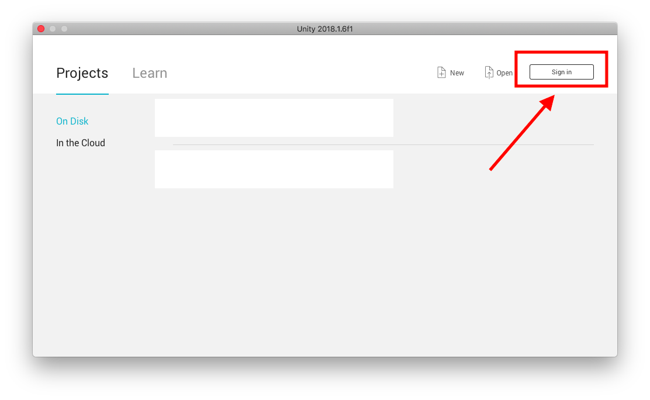Screen dimensions: 650x400
Task: Click the Open project document-arrow icon
Action: (489, 73)
